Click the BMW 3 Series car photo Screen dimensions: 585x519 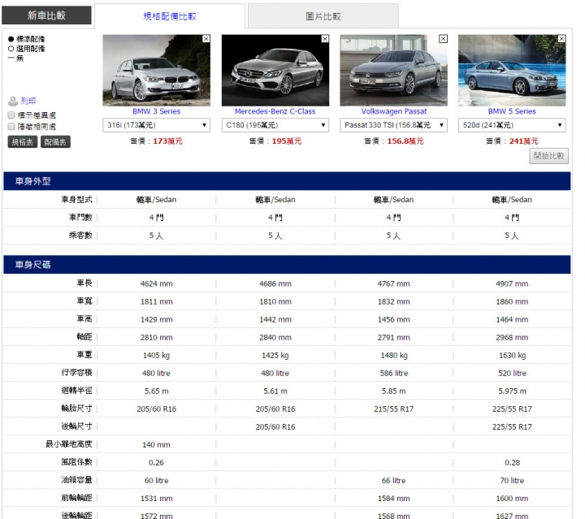click(156, 71)
